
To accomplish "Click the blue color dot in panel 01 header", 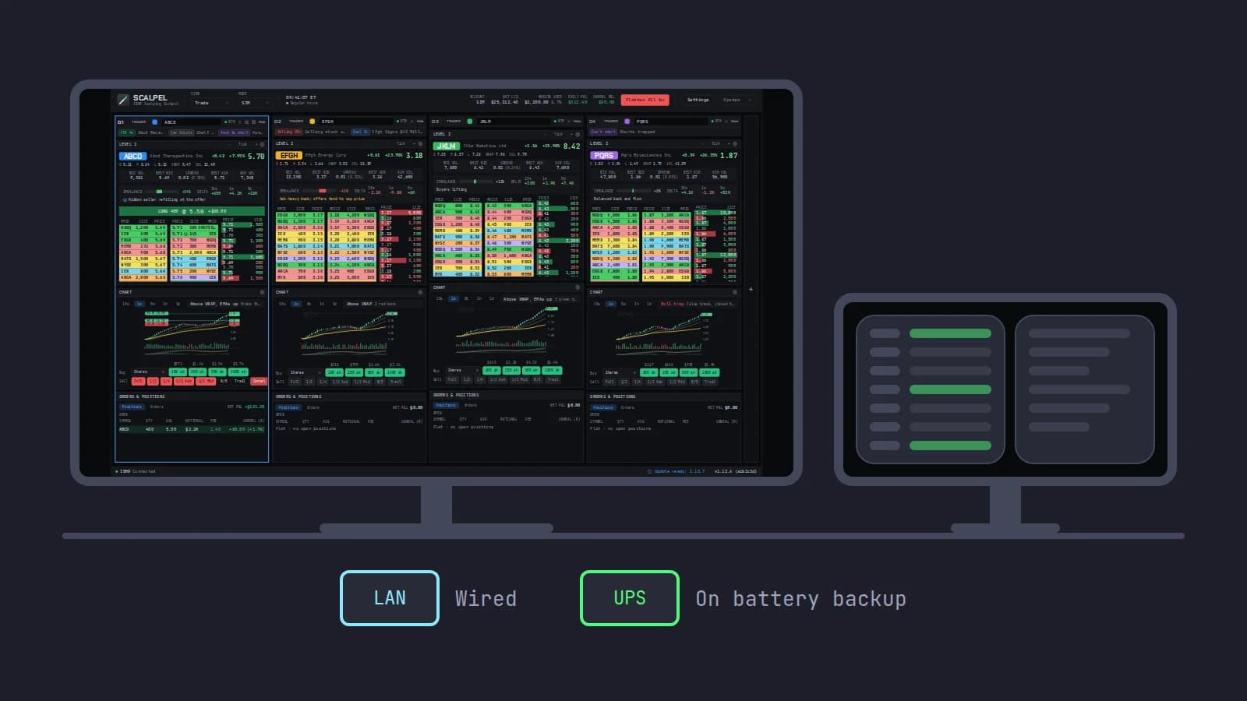I will click(x=154, y=122).
